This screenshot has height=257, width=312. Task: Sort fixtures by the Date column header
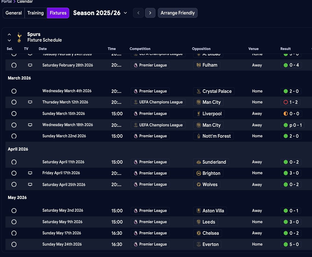tap(43, 49)
